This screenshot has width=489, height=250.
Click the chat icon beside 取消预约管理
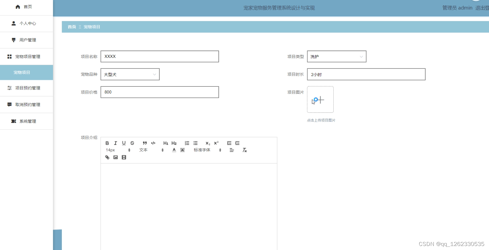(x=9, y=105)
